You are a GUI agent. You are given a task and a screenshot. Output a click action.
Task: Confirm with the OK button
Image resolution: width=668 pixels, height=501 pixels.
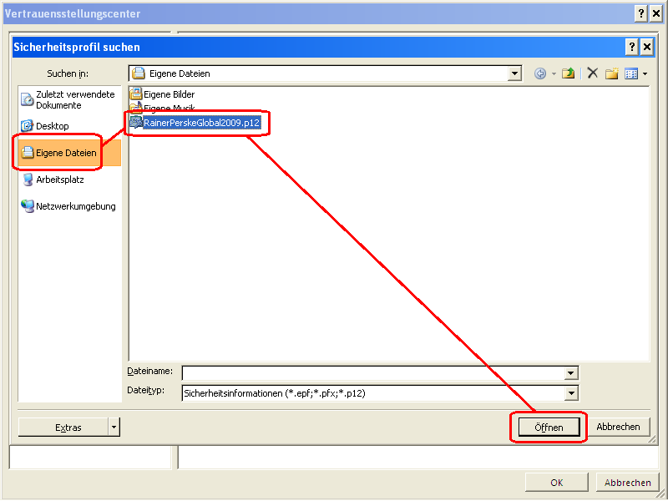point(556,482)
